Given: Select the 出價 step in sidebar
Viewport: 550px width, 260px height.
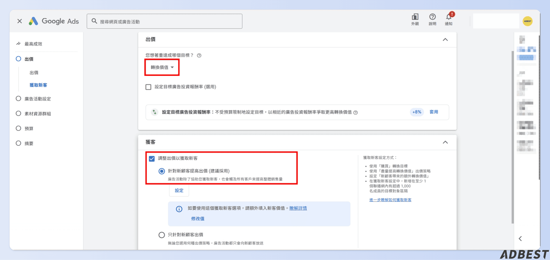Looking at the screenshot, I should tap(29, 59).
